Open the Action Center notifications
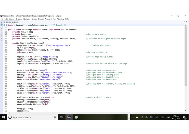This screenshot has width=189, height=134. click(185, 117)
